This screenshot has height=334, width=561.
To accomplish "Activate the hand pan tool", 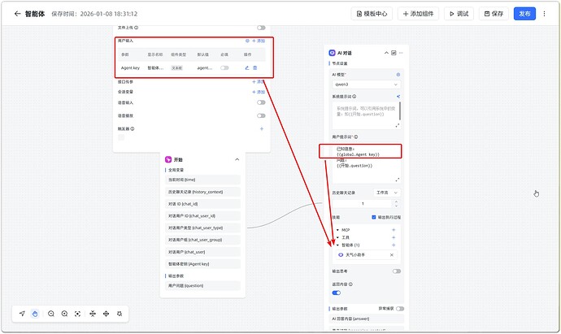I will (36, 313).
